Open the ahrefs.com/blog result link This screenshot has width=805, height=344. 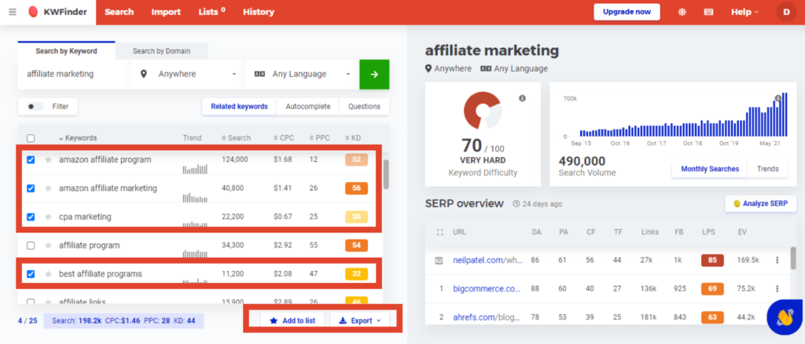[487, 317]
